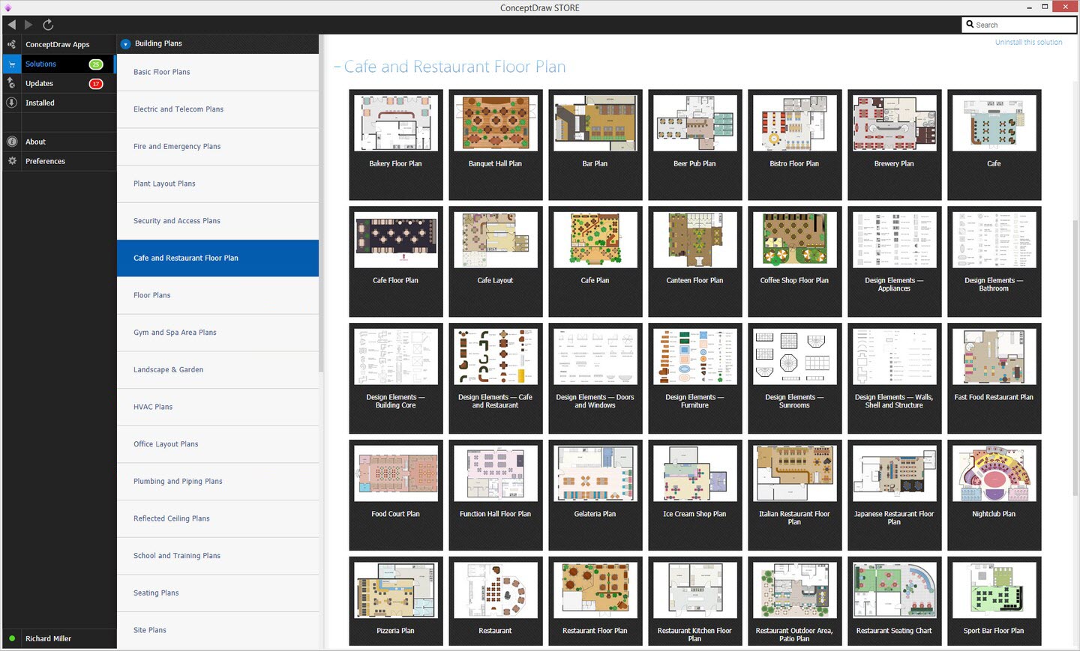1080x651 pixels.
Task: Click the green online status dot
Action: pos(12,638)
